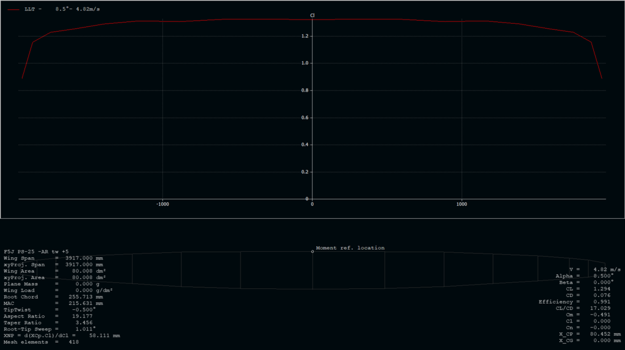Click the 0.6 y-axis tick label
Viewport: 625px width, 350px height.
point(305,118)
